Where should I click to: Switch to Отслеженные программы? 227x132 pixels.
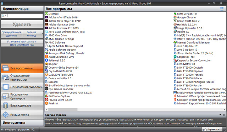(22, 78)
